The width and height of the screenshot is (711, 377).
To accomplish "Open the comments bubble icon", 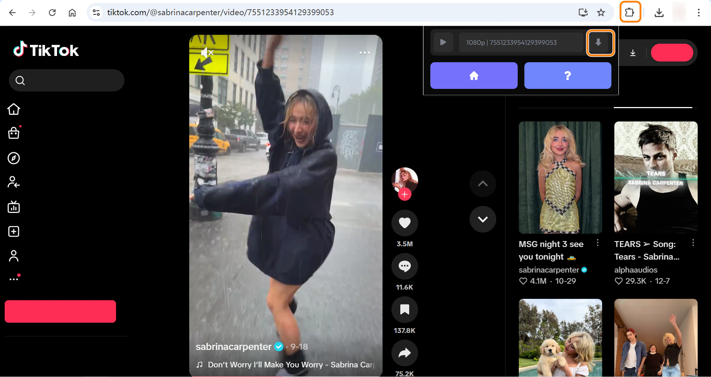I will (x=404, y=266).
